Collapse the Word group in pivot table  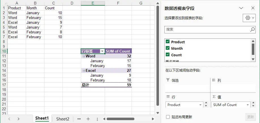(84, 56)
